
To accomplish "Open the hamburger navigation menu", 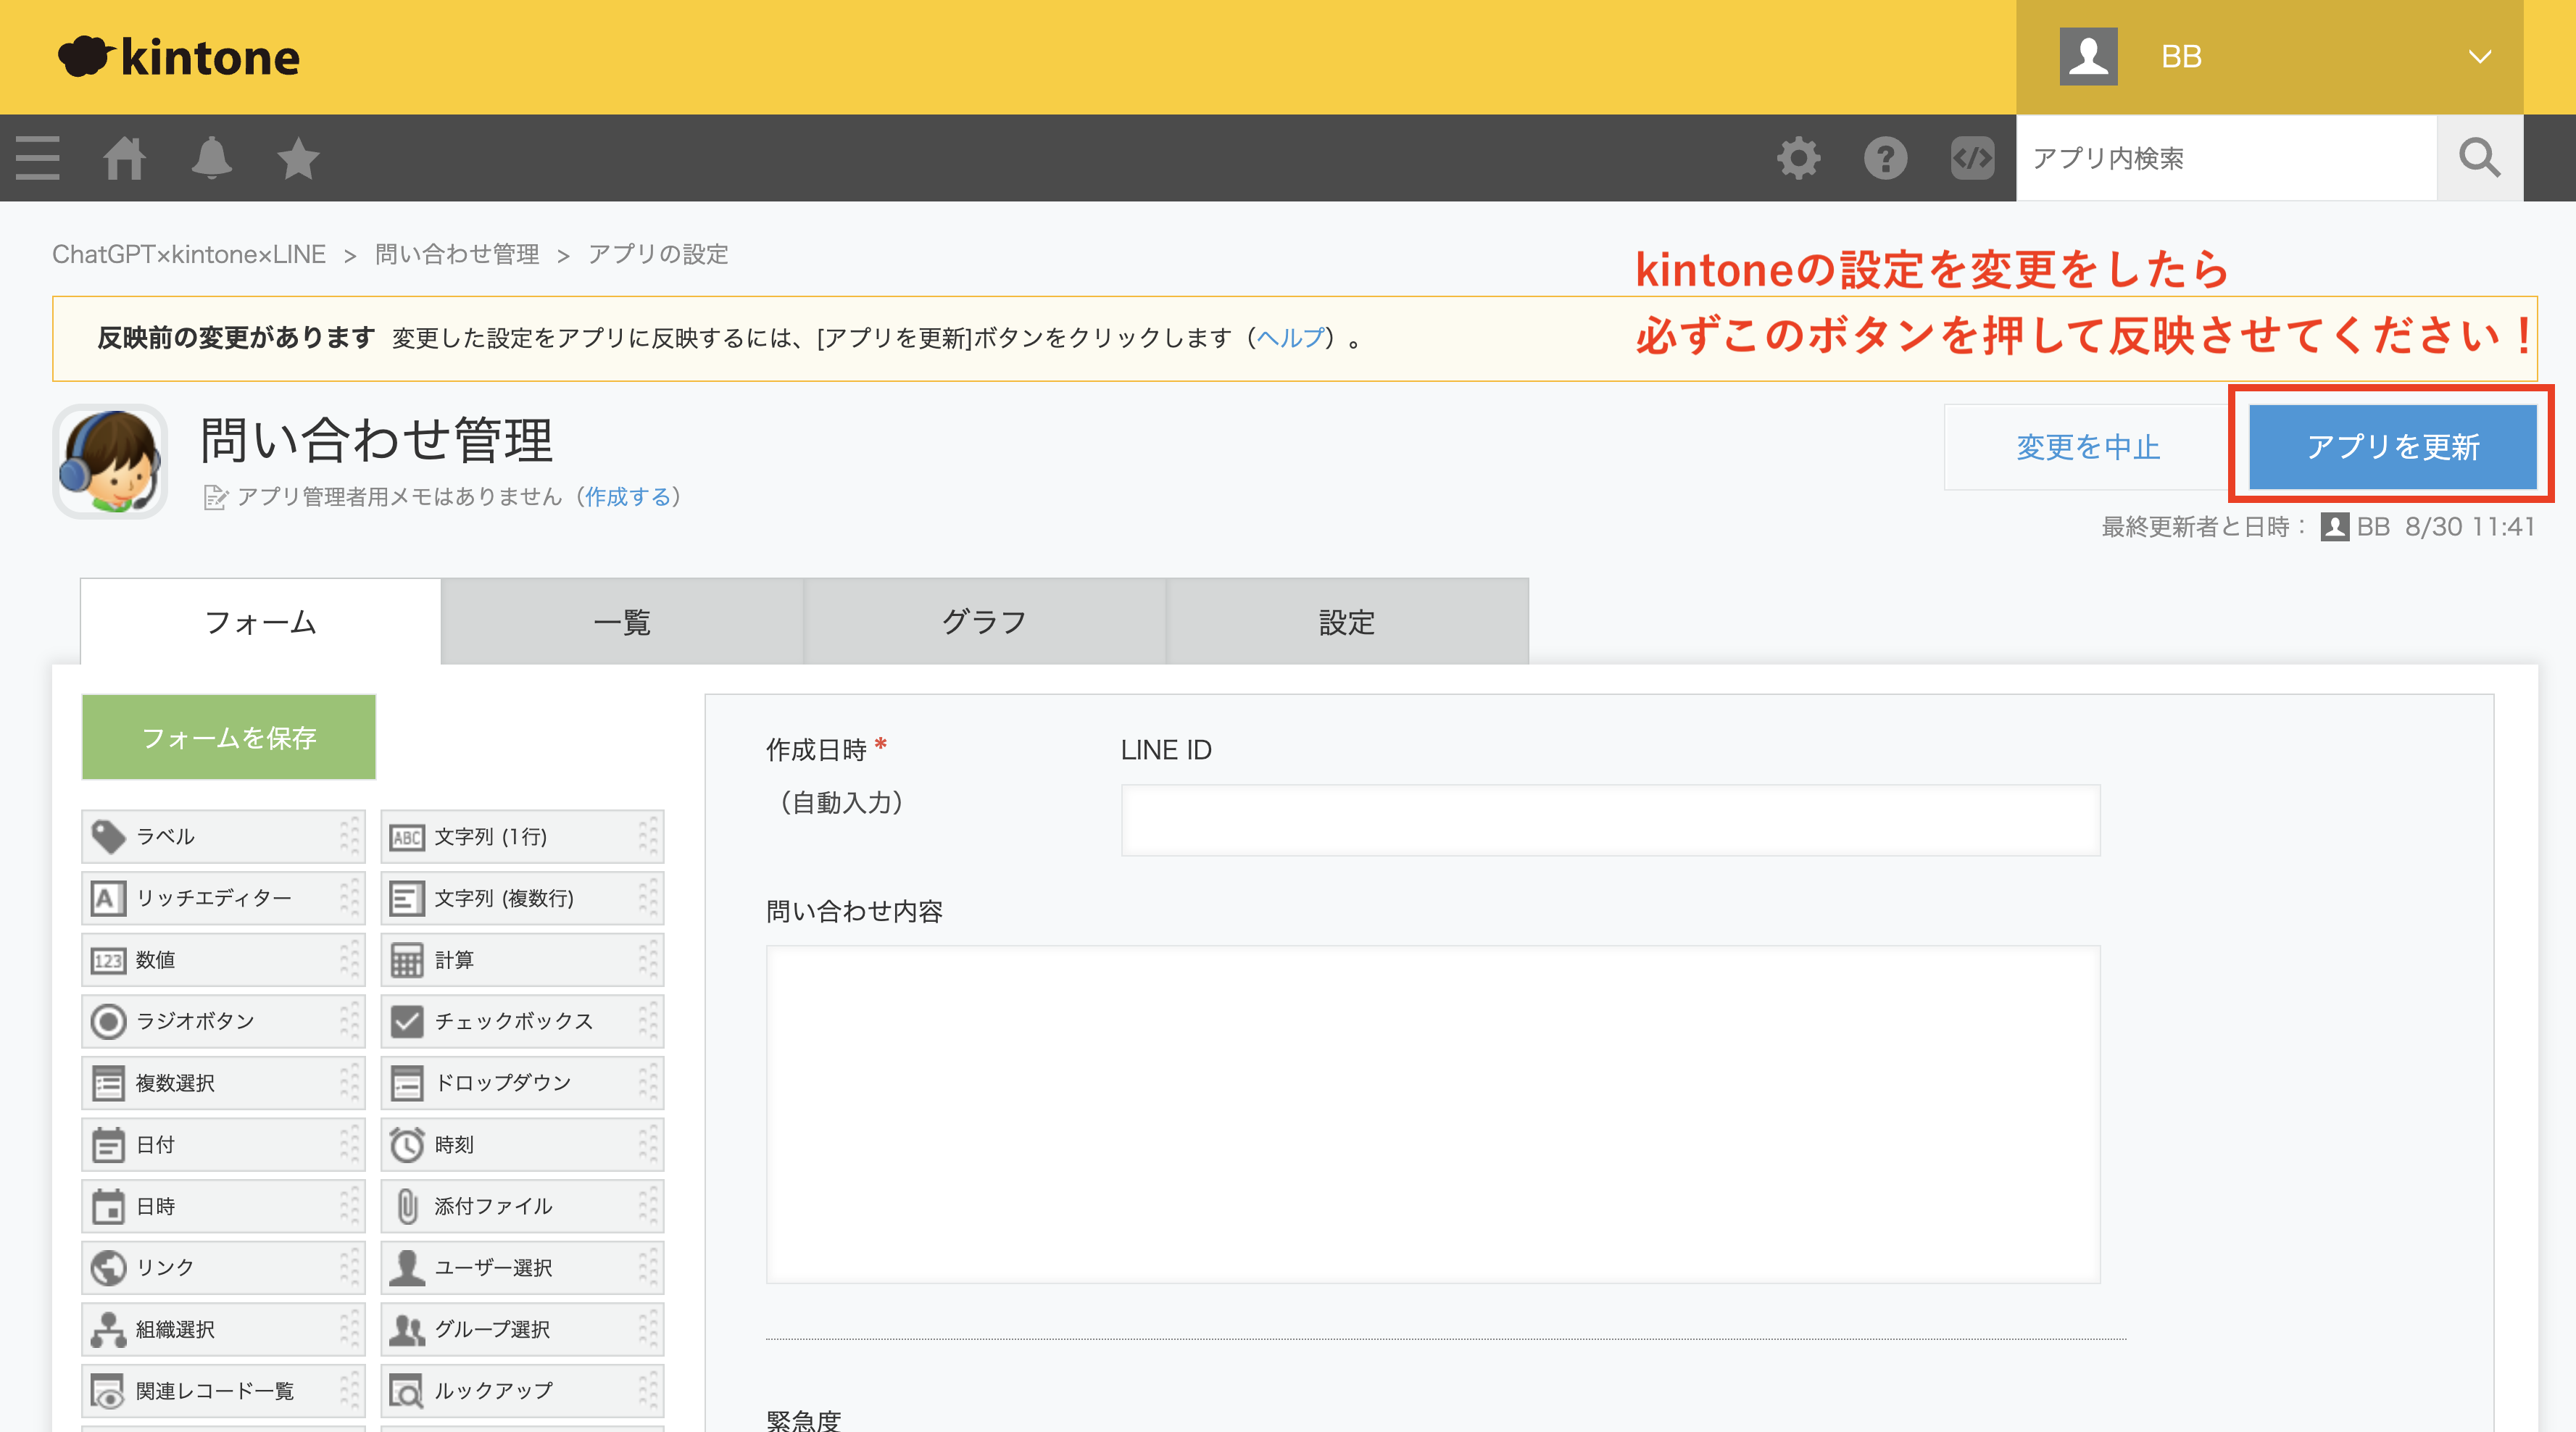I will 36,158.
